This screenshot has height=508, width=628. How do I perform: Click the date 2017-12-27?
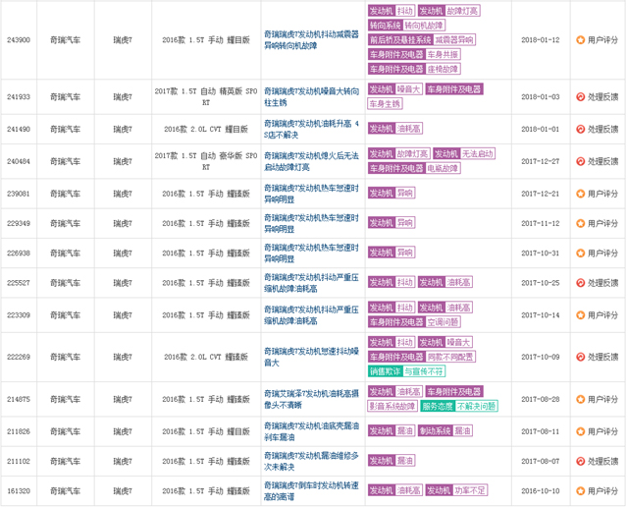click(x=541, y=161)
